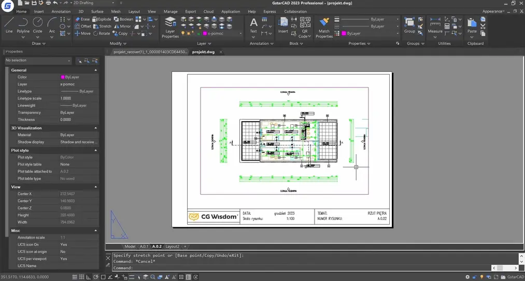Toggle the settings gear in status bar
This screenshot has height=281, width=525.
click(467, 277)
